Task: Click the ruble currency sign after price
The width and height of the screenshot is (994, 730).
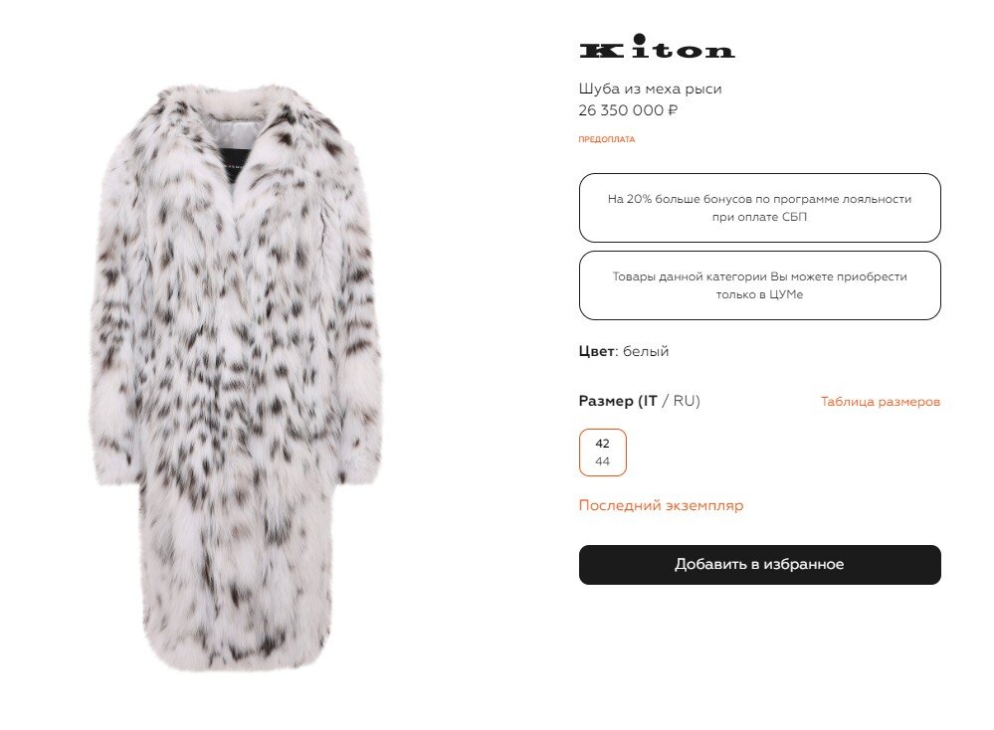Action: coord(673,110)
